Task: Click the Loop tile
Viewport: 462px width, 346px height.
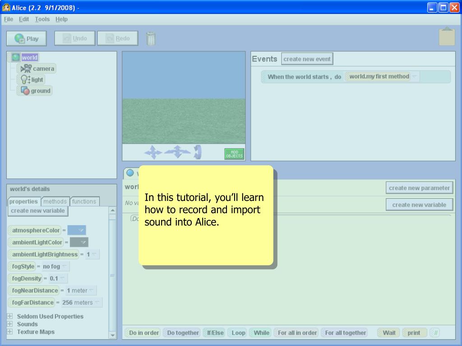Action: [x=237, y=333]
